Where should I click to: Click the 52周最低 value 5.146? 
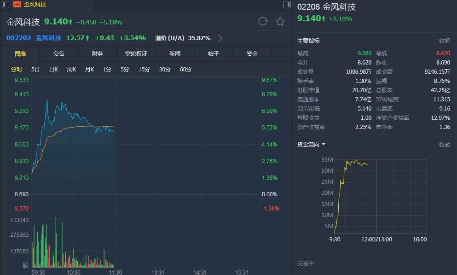[364, 109]
